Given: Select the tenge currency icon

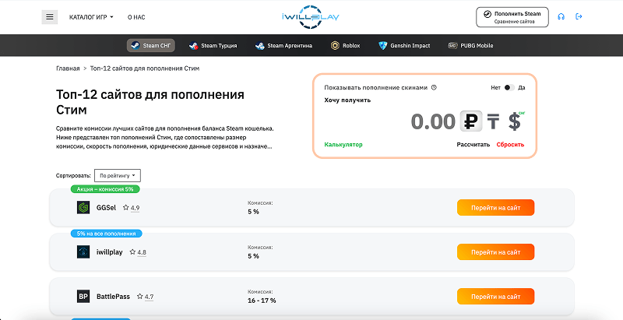Looking at the screenshot, I should tap(493, 121).
